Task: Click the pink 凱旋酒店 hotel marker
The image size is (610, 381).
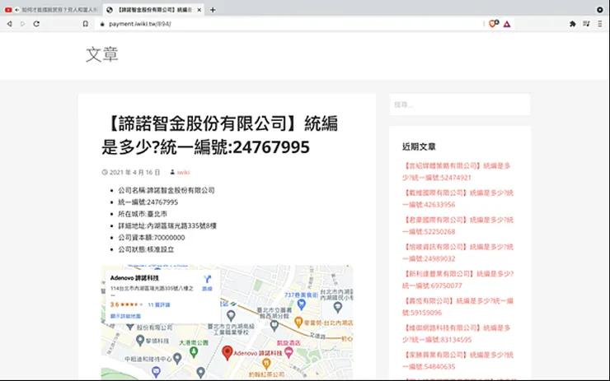Action: (289, 352)
